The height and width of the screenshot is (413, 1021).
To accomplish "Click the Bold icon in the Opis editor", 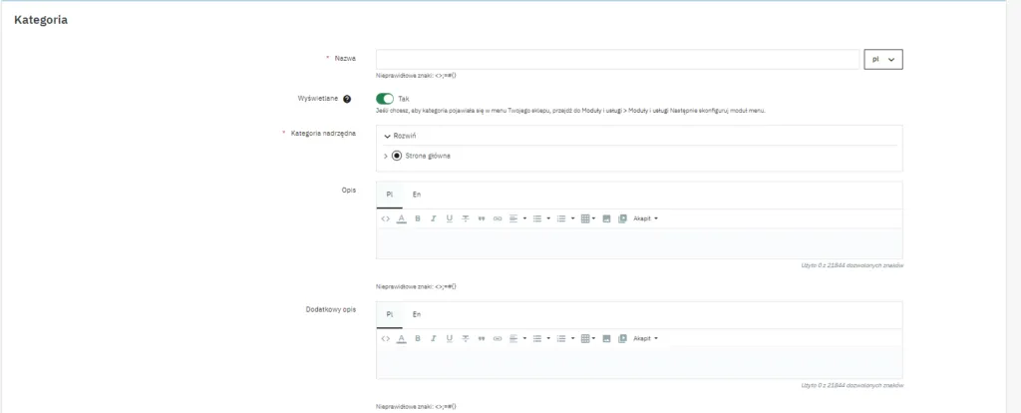I will point(418,218).
